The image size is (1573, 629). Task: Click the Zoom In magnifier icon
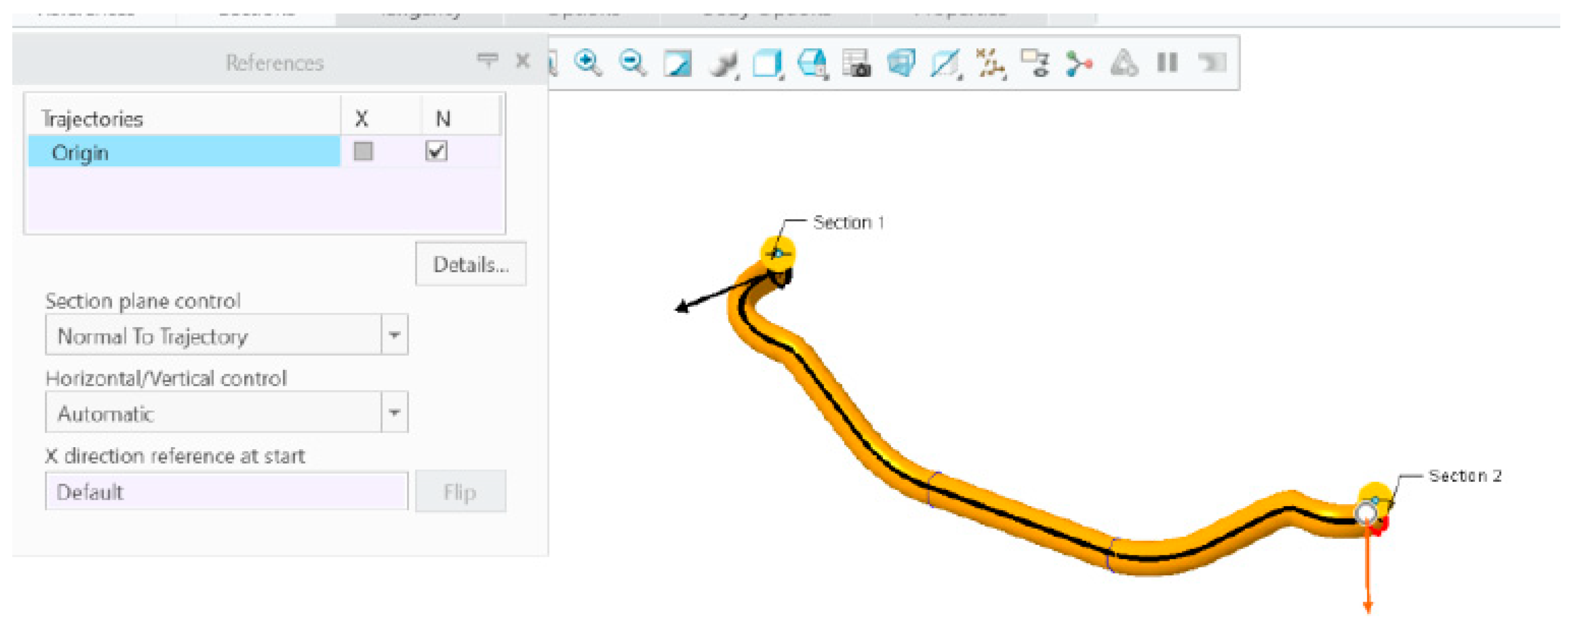(x=587, y=62)
